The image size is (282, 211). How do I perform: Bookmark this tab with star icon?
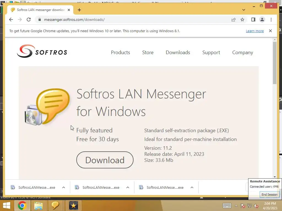[242, 20]
